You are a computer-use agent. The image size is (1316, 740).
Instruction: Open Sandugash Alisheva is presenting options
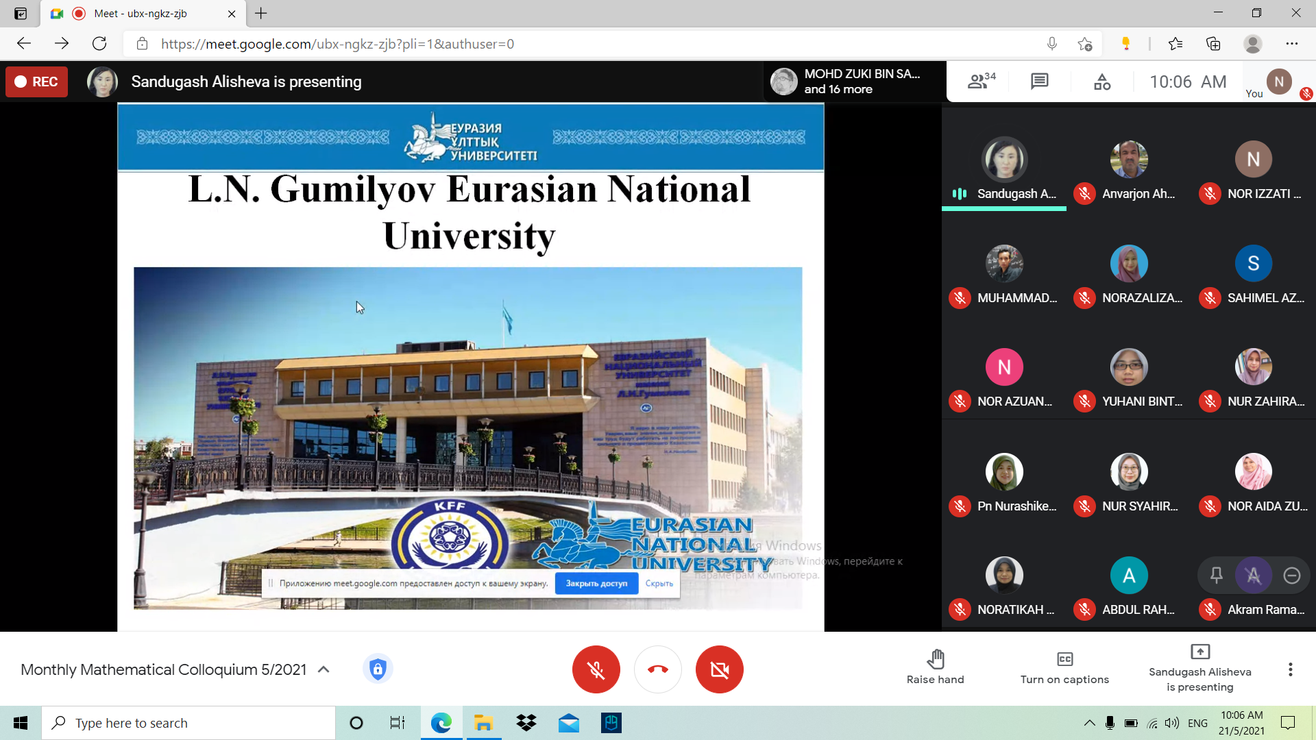(x=1199, y=668)
